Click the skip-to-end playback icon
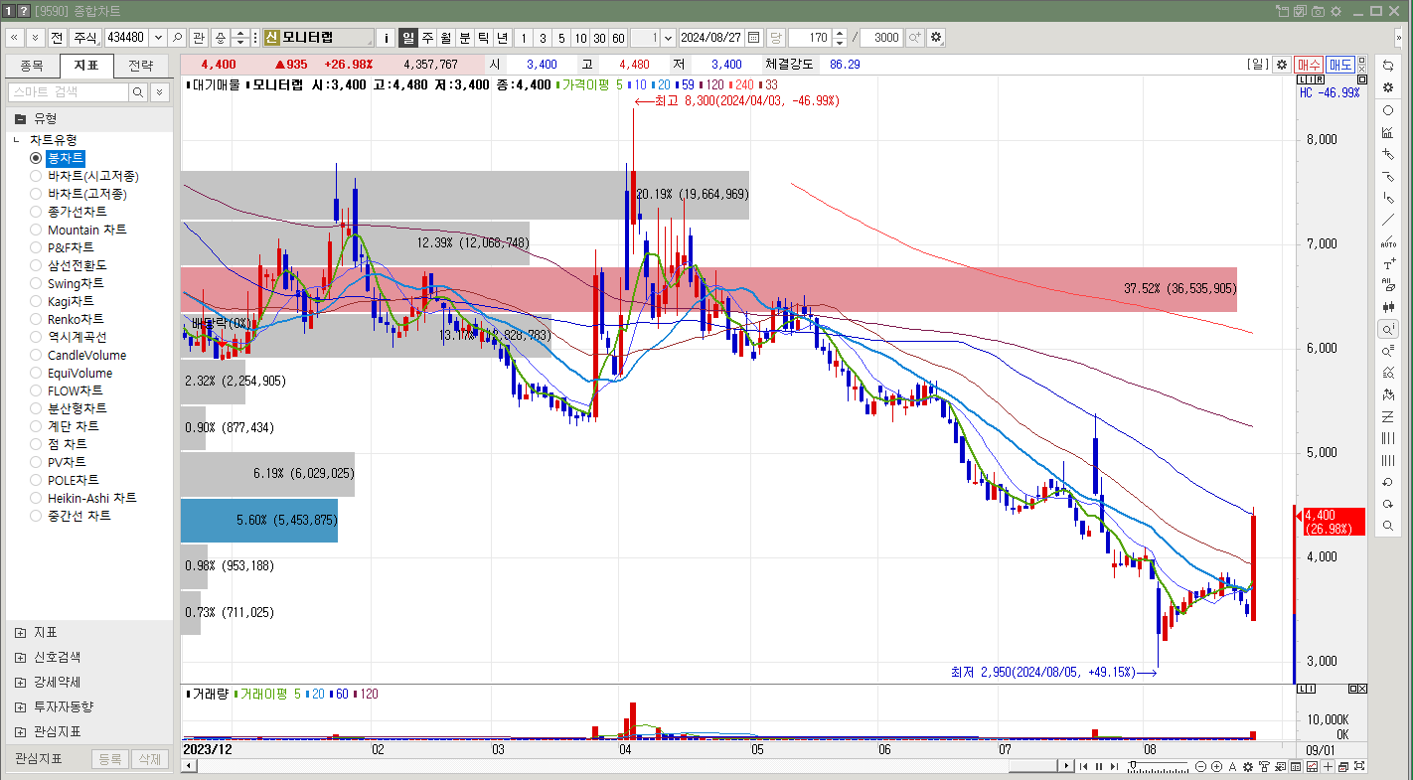 pos(1114,766)
